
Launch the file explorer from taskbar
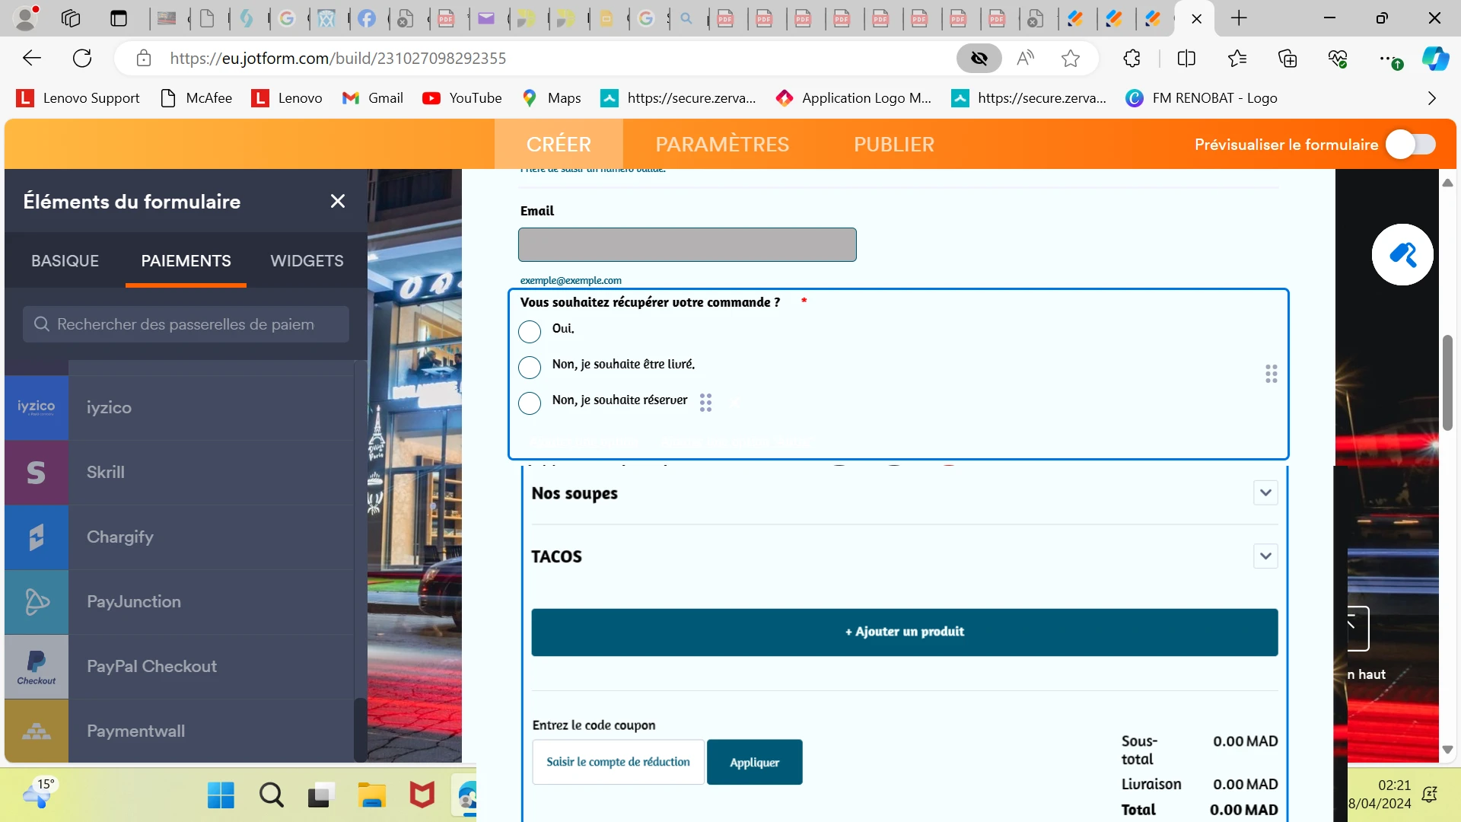[371, 795]
